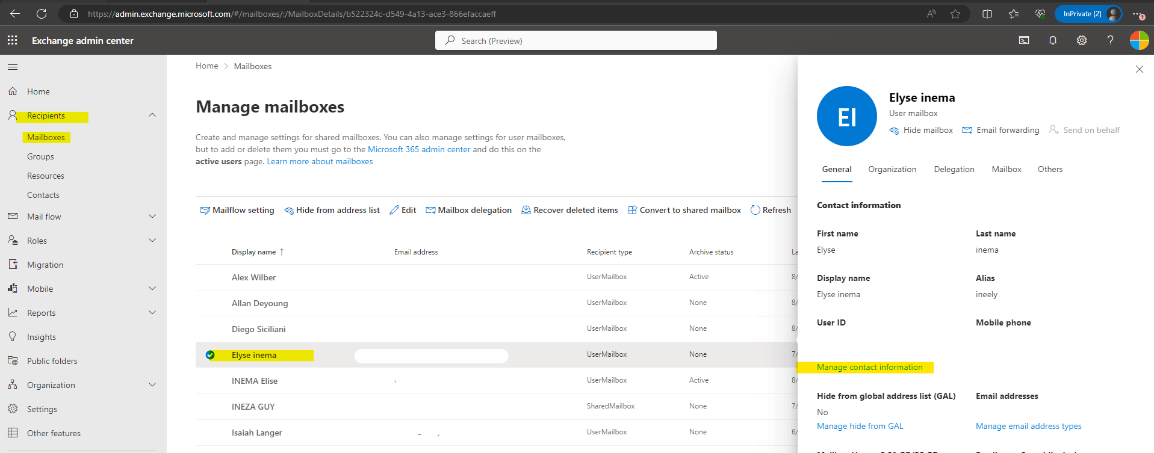Viewport: 1154px width, 453px height.
Task: Open browser split screen icon
Action: click(987, 14)
